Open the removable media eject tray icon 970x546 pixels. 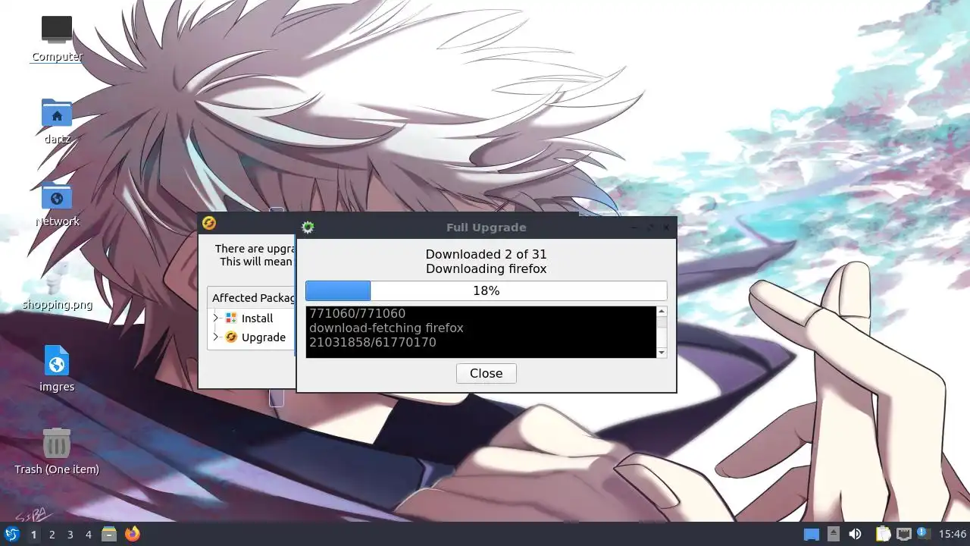tap(834, 534)
